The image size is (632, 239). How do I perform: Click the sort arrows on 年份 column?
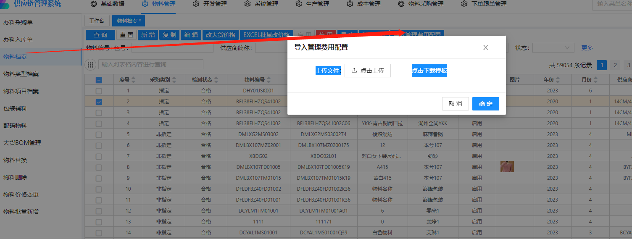tap(563, 80)
